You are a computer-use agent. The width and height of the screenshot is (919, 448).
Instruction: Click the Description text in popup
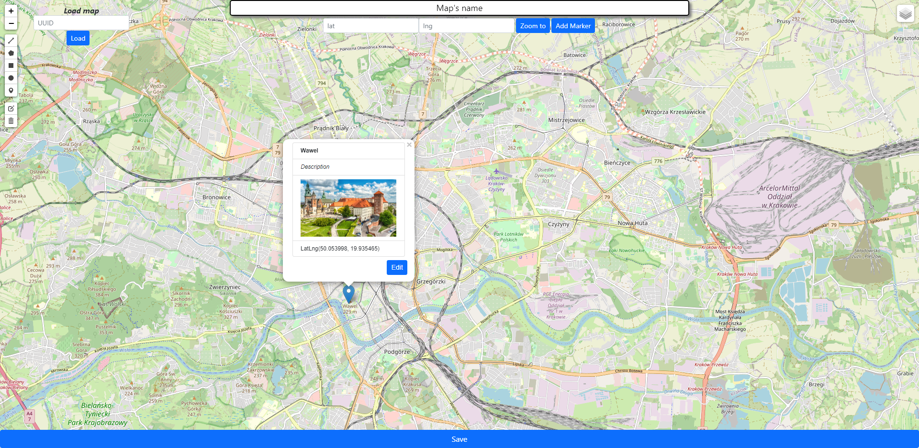click(315, 167)
